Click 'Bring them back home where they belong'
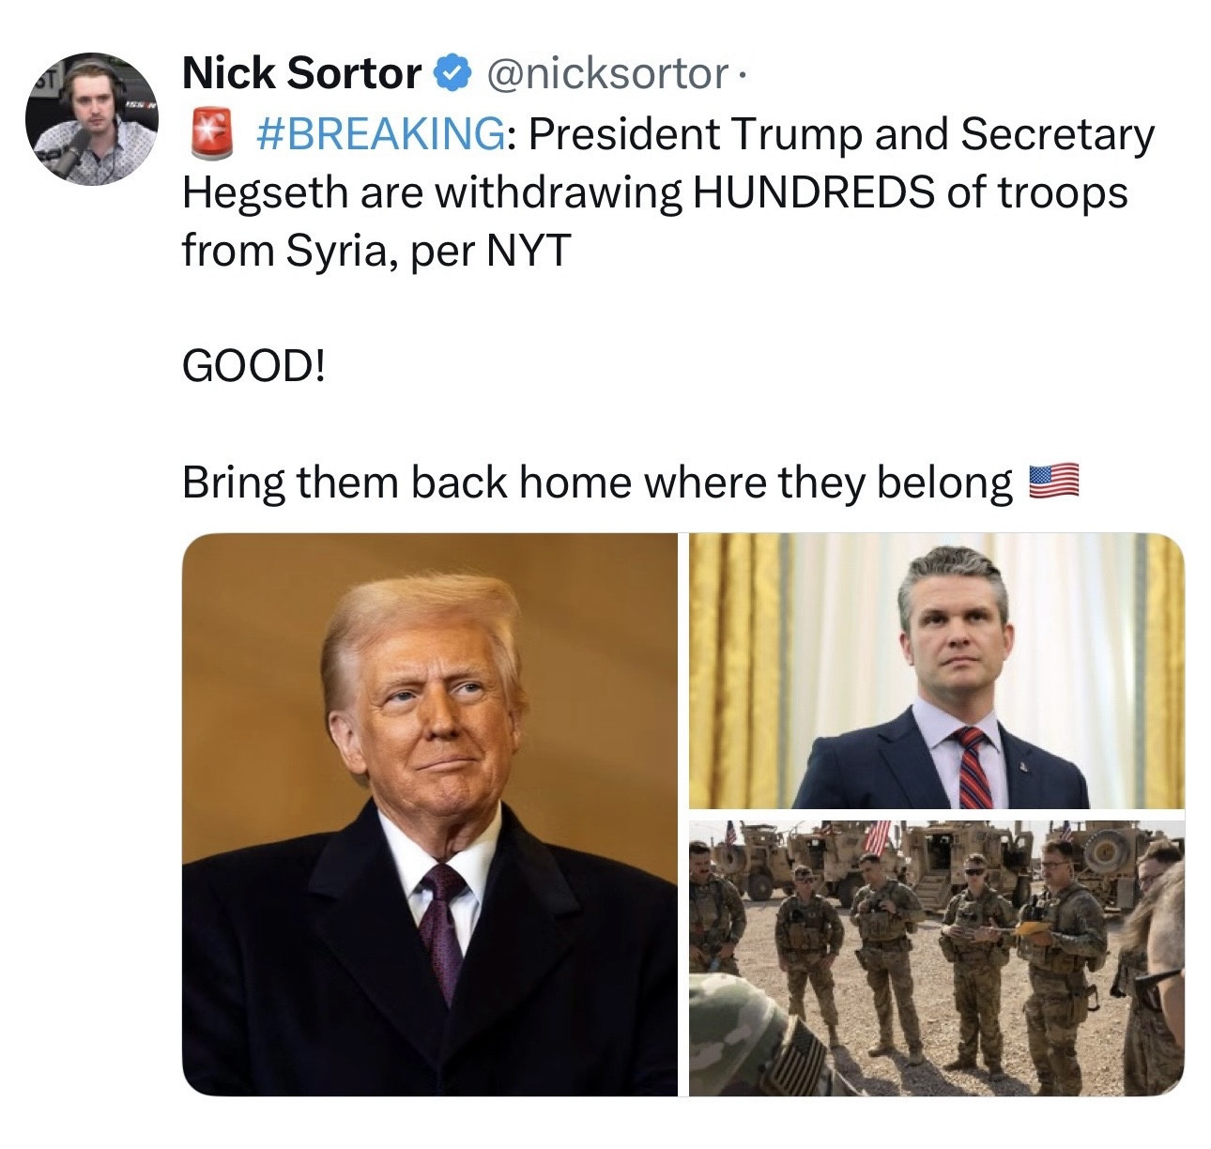The height and width of the screenshot is (1149, 1211). pos(597,483)
